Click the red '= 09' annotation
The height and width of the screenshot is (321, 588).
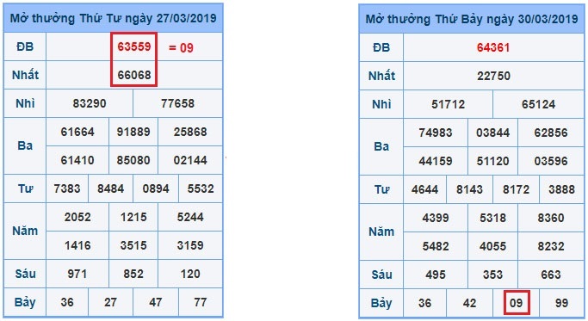pyautogui.click(x=181, y=47)
